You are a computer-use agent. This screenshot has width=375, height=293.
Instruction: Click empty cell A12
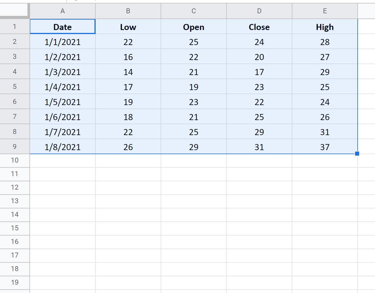click(62, 188)
